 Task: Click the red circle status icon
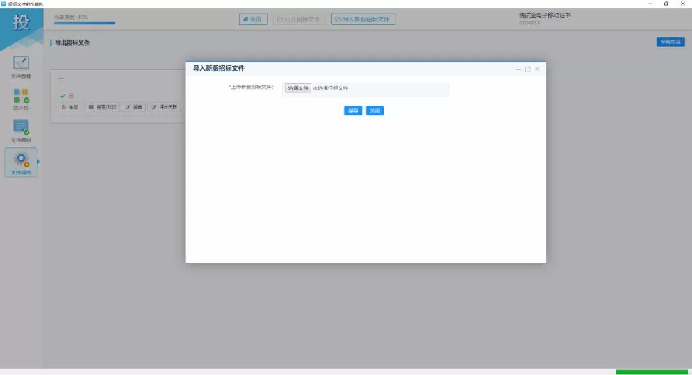[x=71, y=96]
